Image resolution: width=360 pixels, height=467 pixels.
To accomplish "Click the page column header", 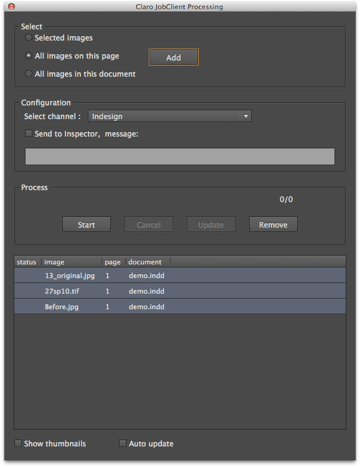I will (113, 262).
